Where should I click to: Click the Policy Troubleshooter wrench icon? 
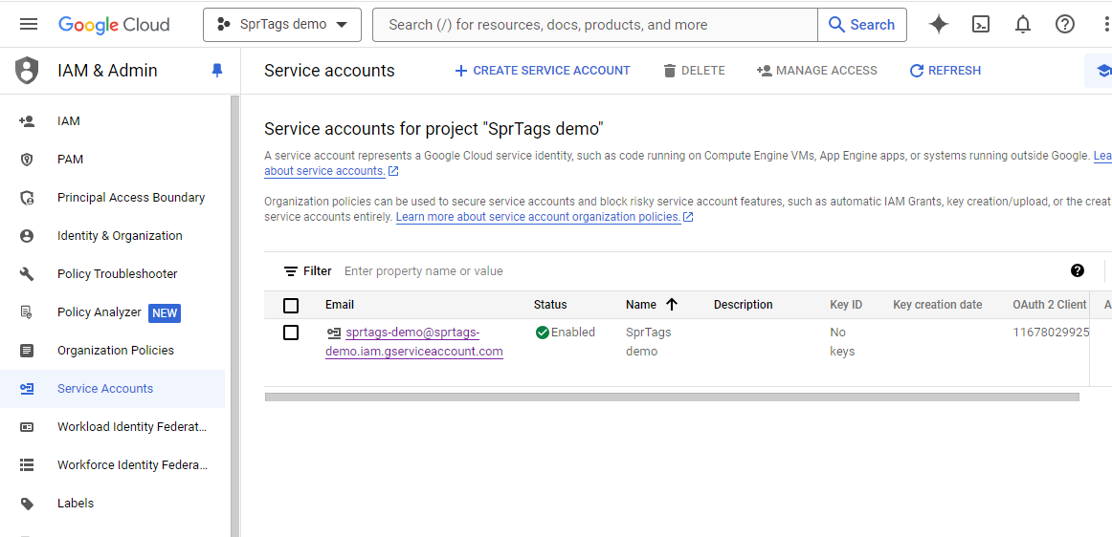pos(27,274)
